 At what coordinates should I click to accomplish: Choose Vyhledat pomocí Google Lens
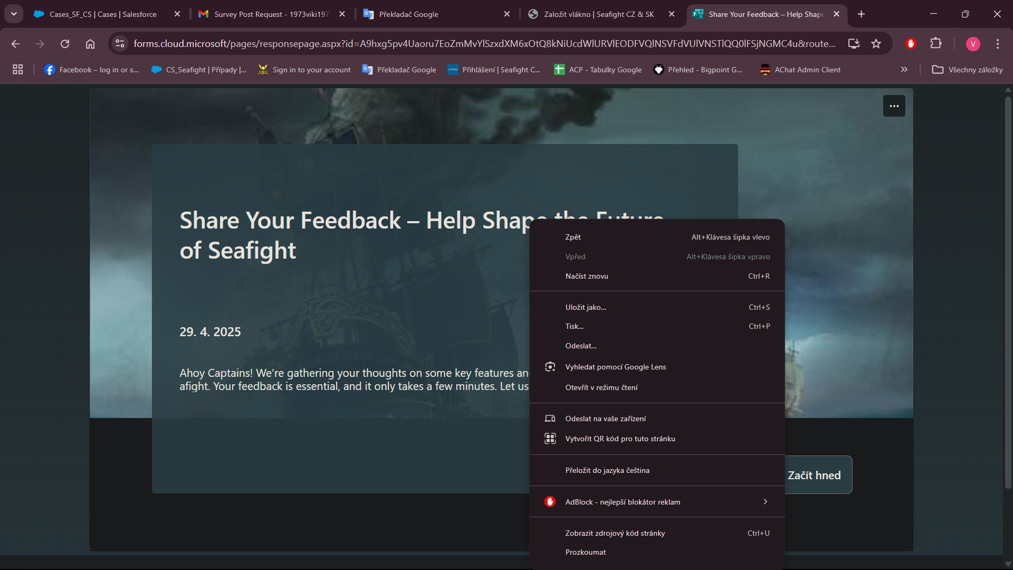click(657, 367)
